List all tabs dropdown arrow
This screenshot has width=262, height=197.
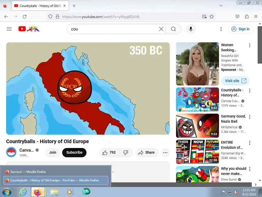tap(221, 6)
